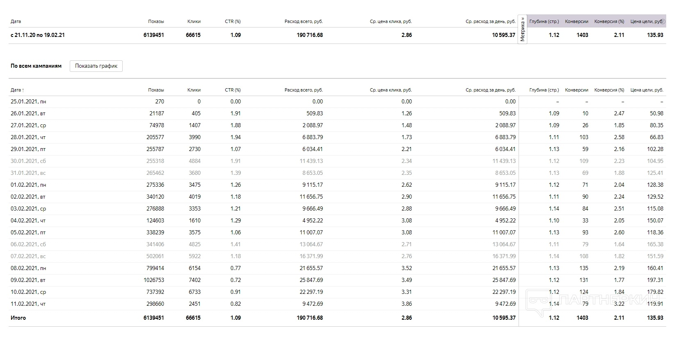This screenshot has height=339, width=681.
Task: Sort the daily table by Клики
Action: pos(194,90)
